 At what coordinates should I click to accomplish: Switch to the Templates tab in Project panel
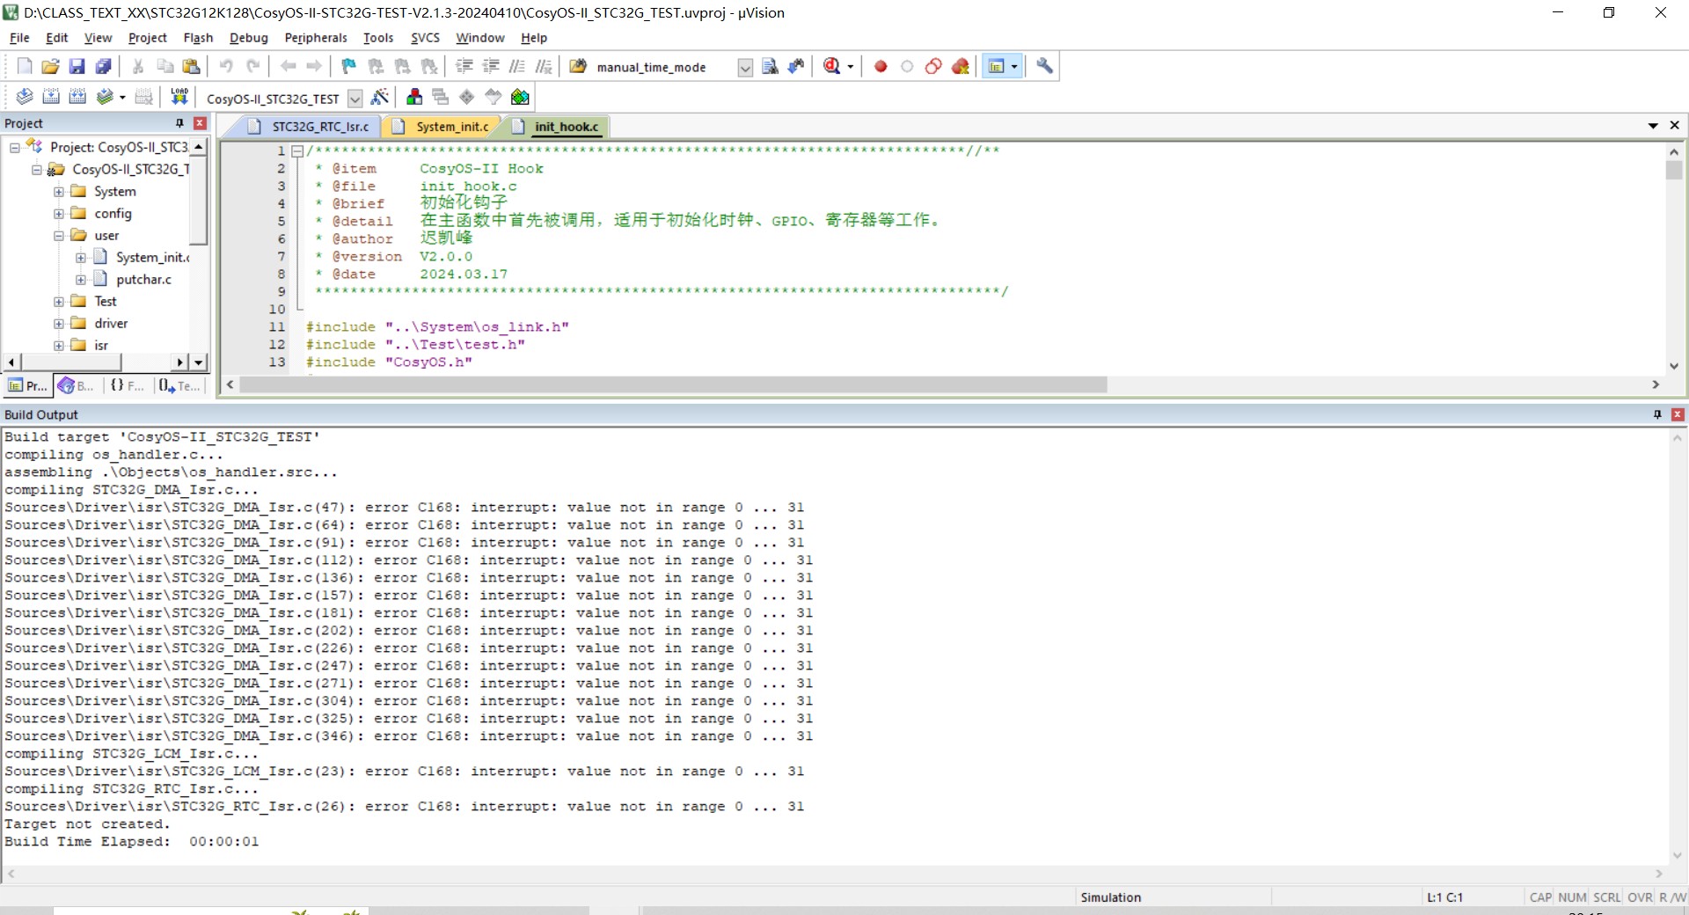point(179,385)
